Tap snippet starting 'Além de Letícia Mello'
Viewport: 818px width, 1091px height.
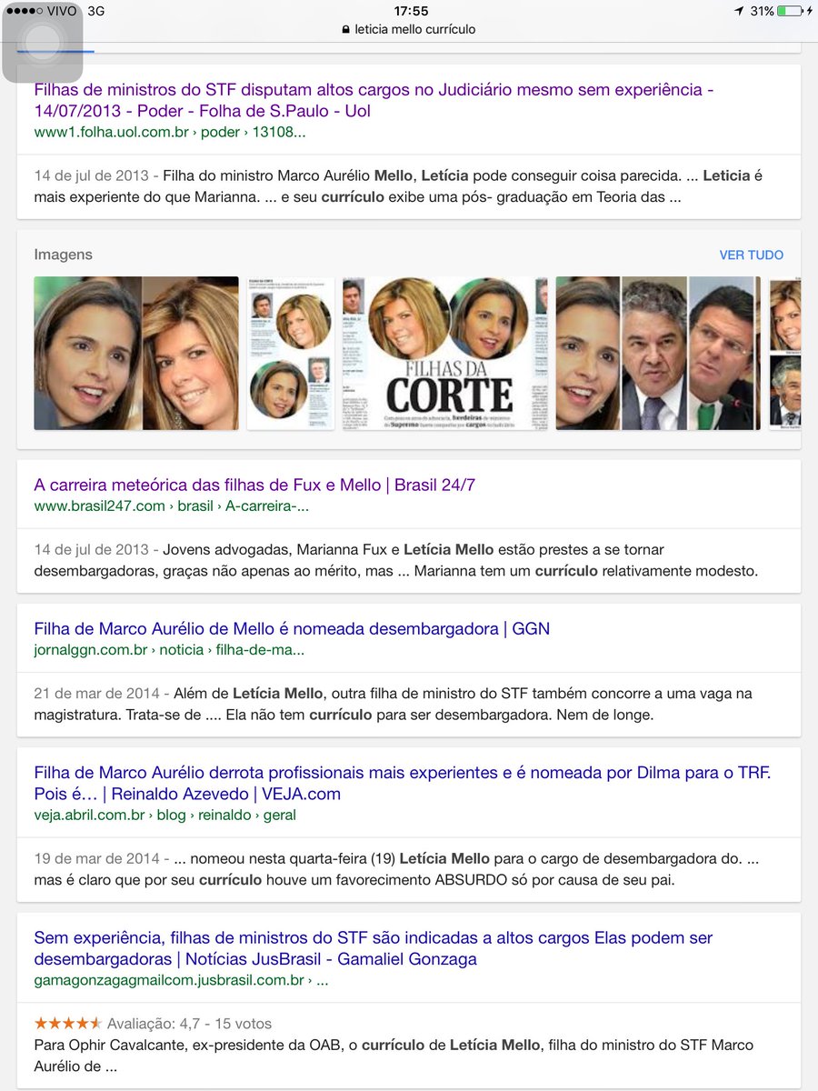[394, 704]
